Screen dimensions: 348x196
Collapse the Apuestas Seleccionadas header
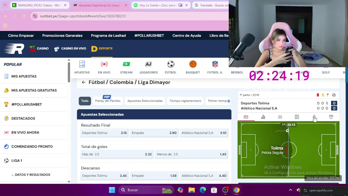pos(154,114)
